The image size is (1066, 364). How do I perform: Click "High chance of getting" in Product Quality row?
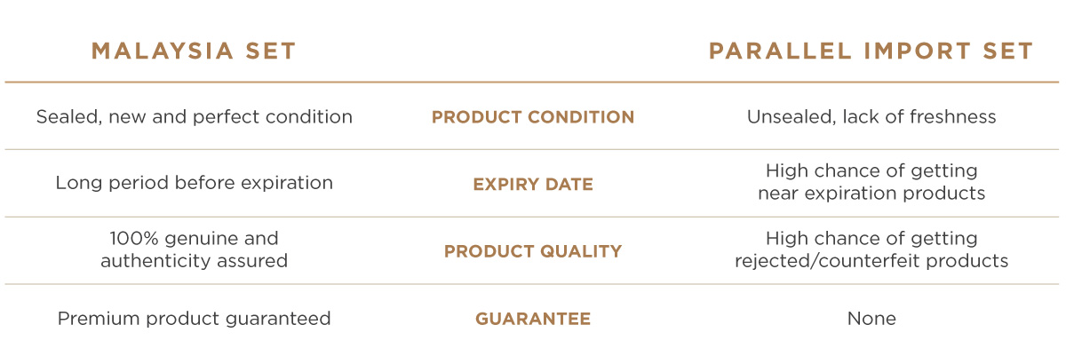[x=871, y=239]
